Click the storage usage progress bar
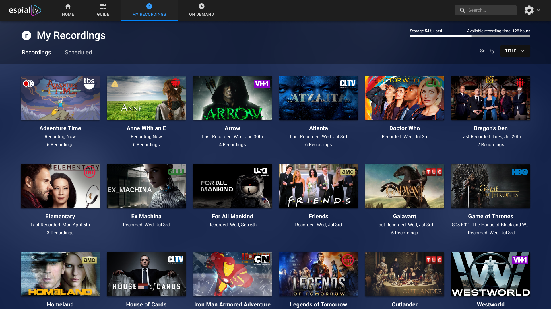The height and width of the screenshot is (309, 551). tap(470, 36)
